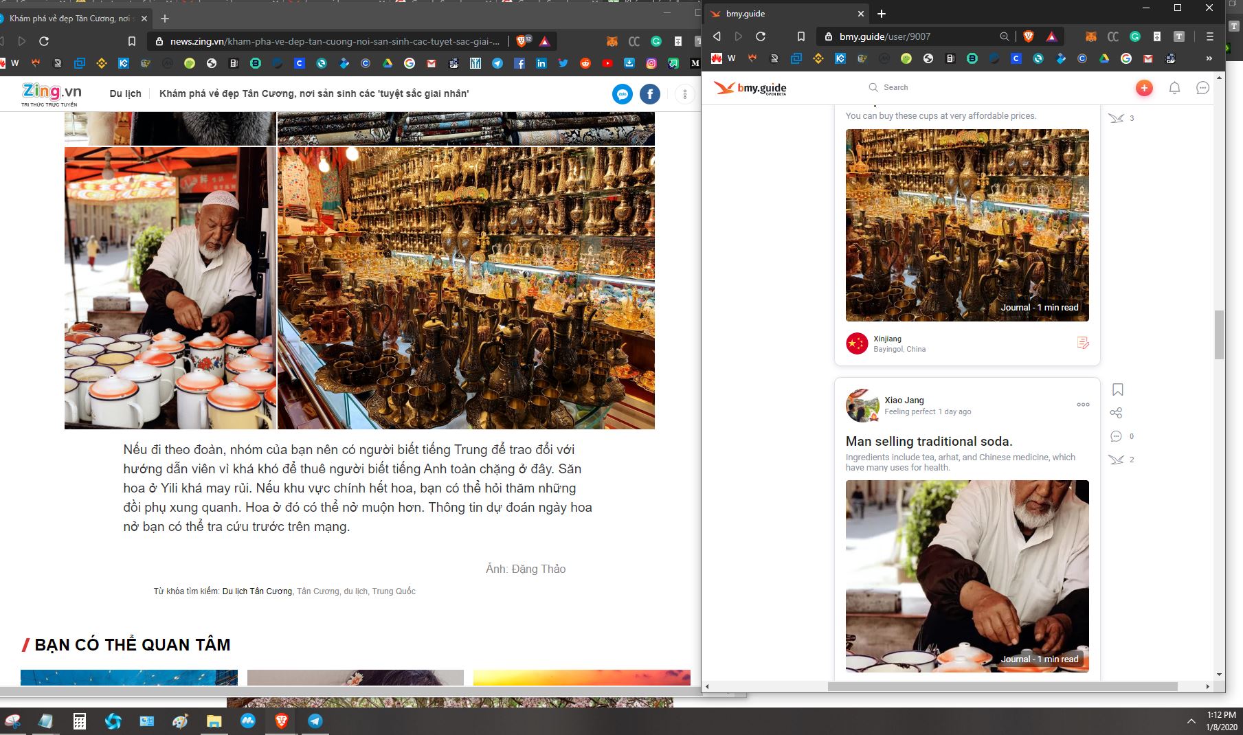Click bmy.guide Search field

pyautogui.click(x=895, y=87)
